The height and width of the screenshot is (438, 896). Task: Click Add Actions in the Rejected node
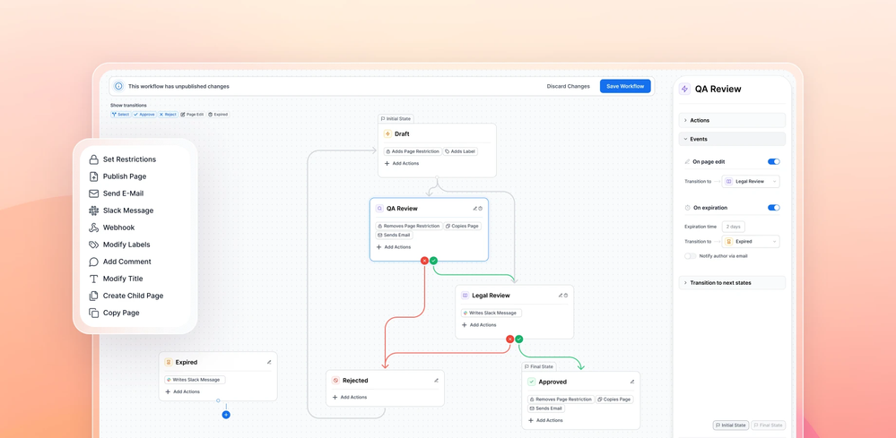pos(350,398)
